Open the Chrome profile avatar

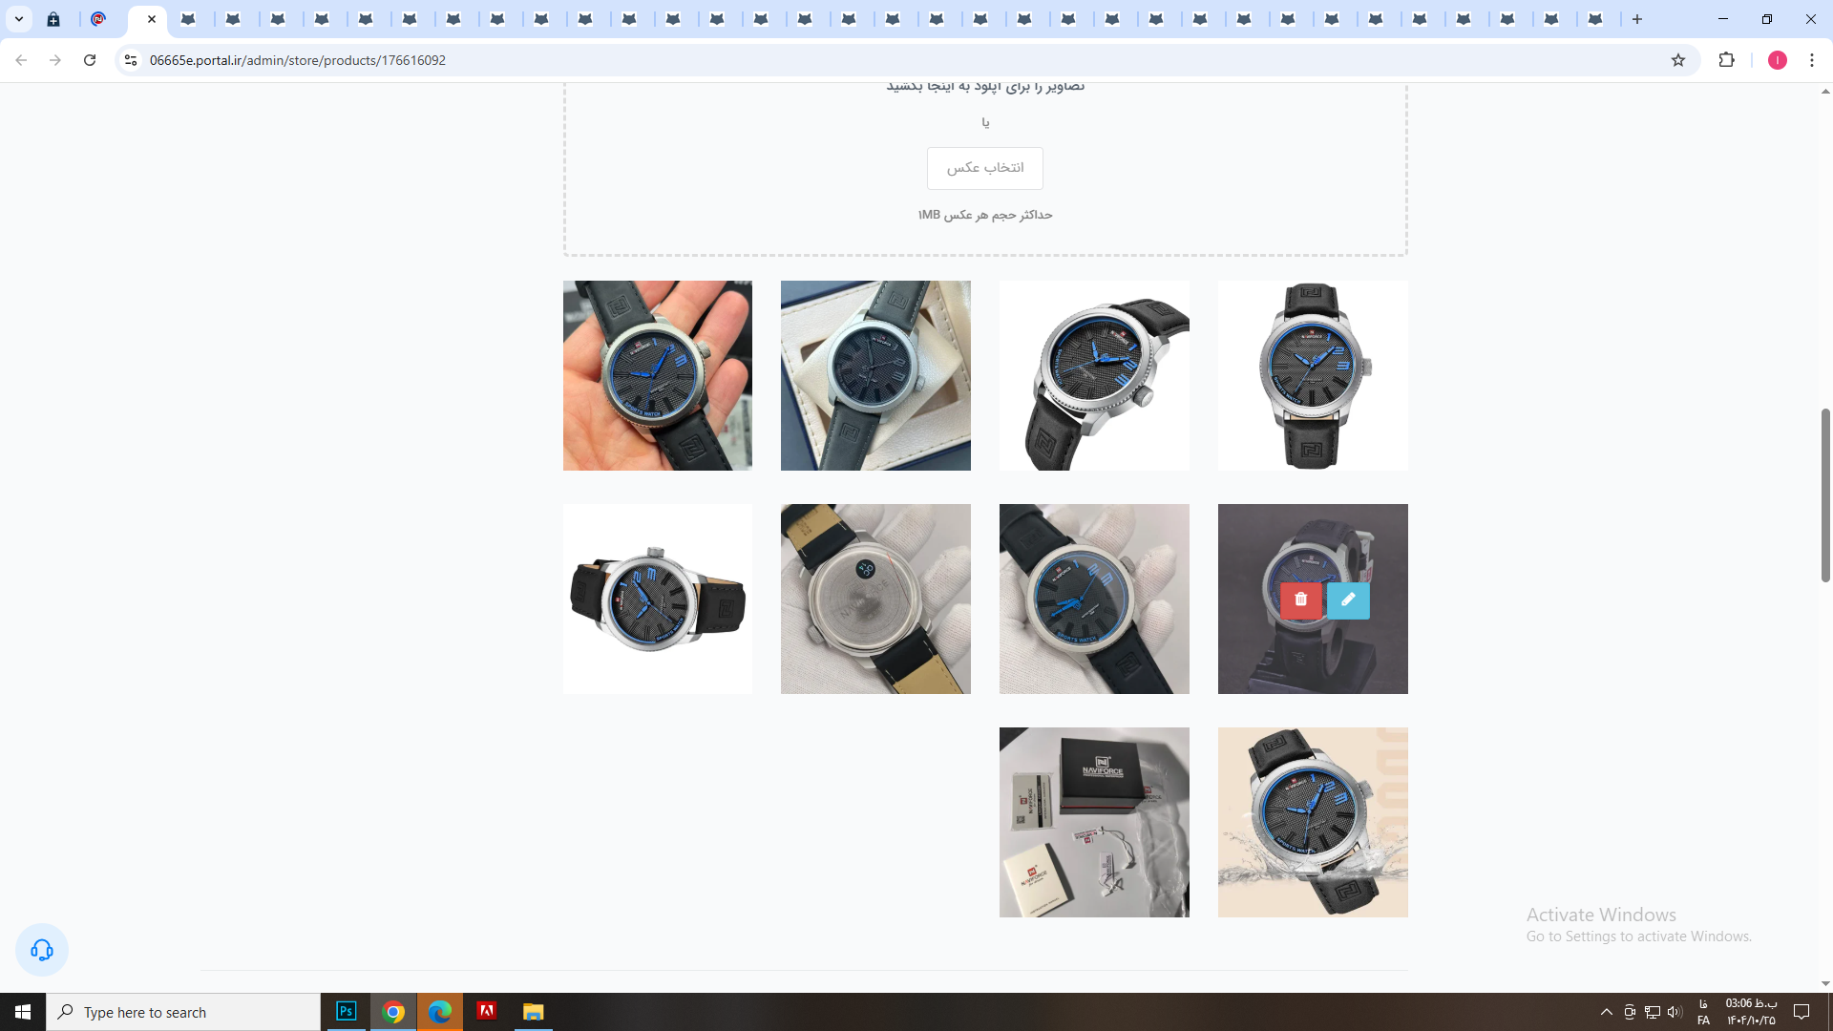coord(1777,60)
